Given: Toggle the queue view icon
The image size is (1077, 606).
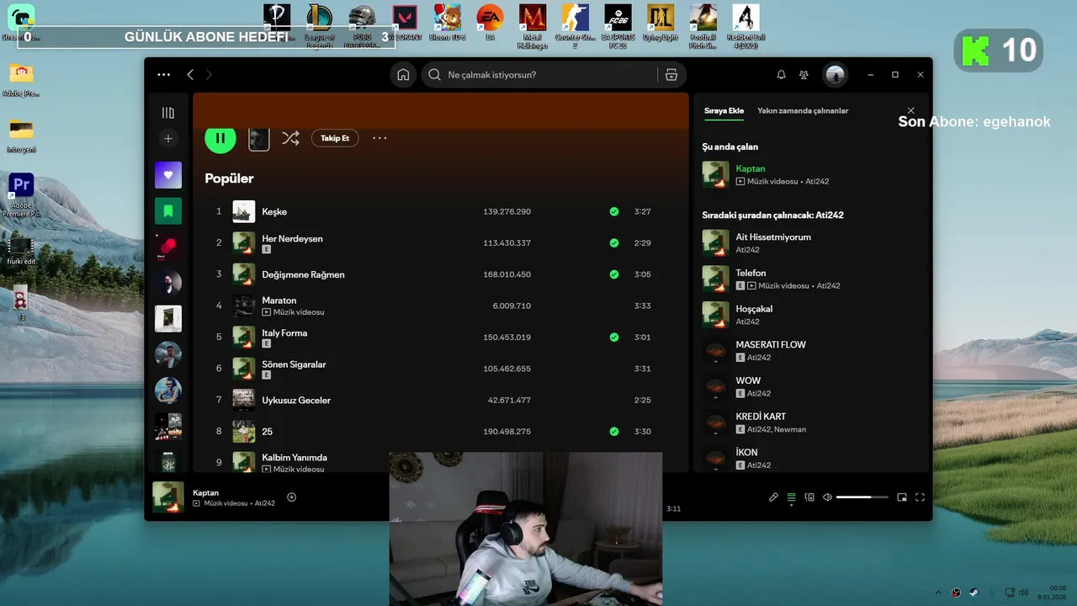Looking at the screenshot, I should point(791,497).
